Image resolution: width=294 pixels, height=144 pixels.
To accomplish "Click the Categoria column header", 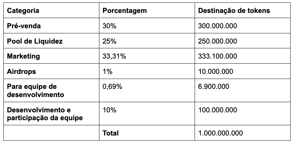I will [x=51, y=10].
